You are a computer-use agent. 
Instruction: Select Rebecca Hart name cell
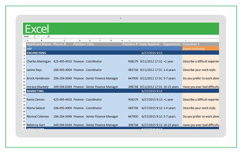tap(36, 125)
